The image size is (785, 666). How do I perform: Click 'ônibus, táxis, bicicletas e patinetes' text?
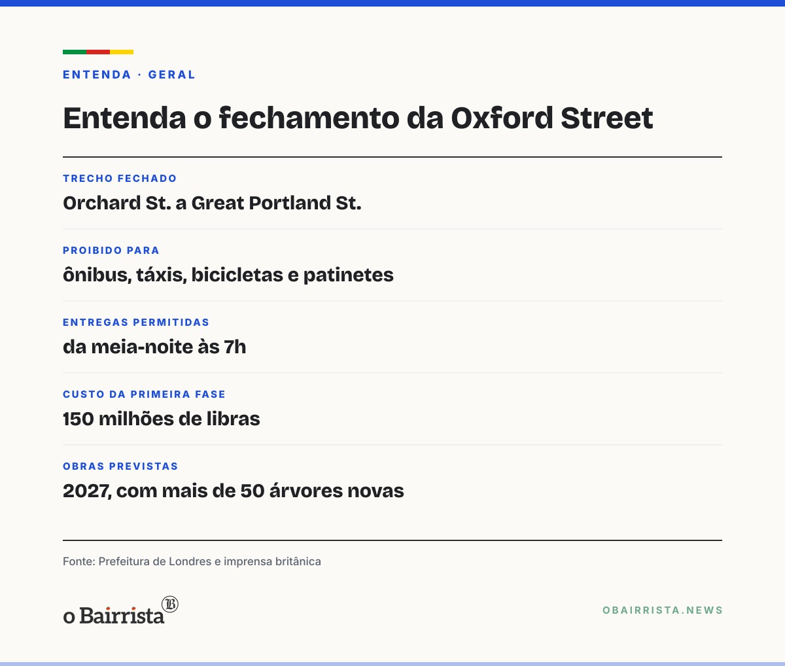coord(228,275)
